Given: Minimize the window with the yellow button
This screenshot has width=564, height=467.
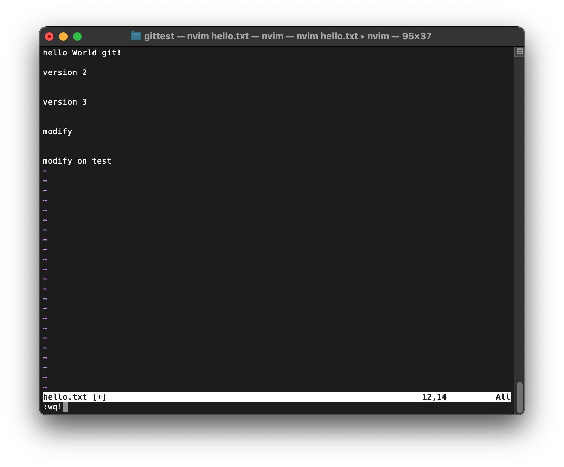Looking at the screenshot, I should tap(63, 37).
